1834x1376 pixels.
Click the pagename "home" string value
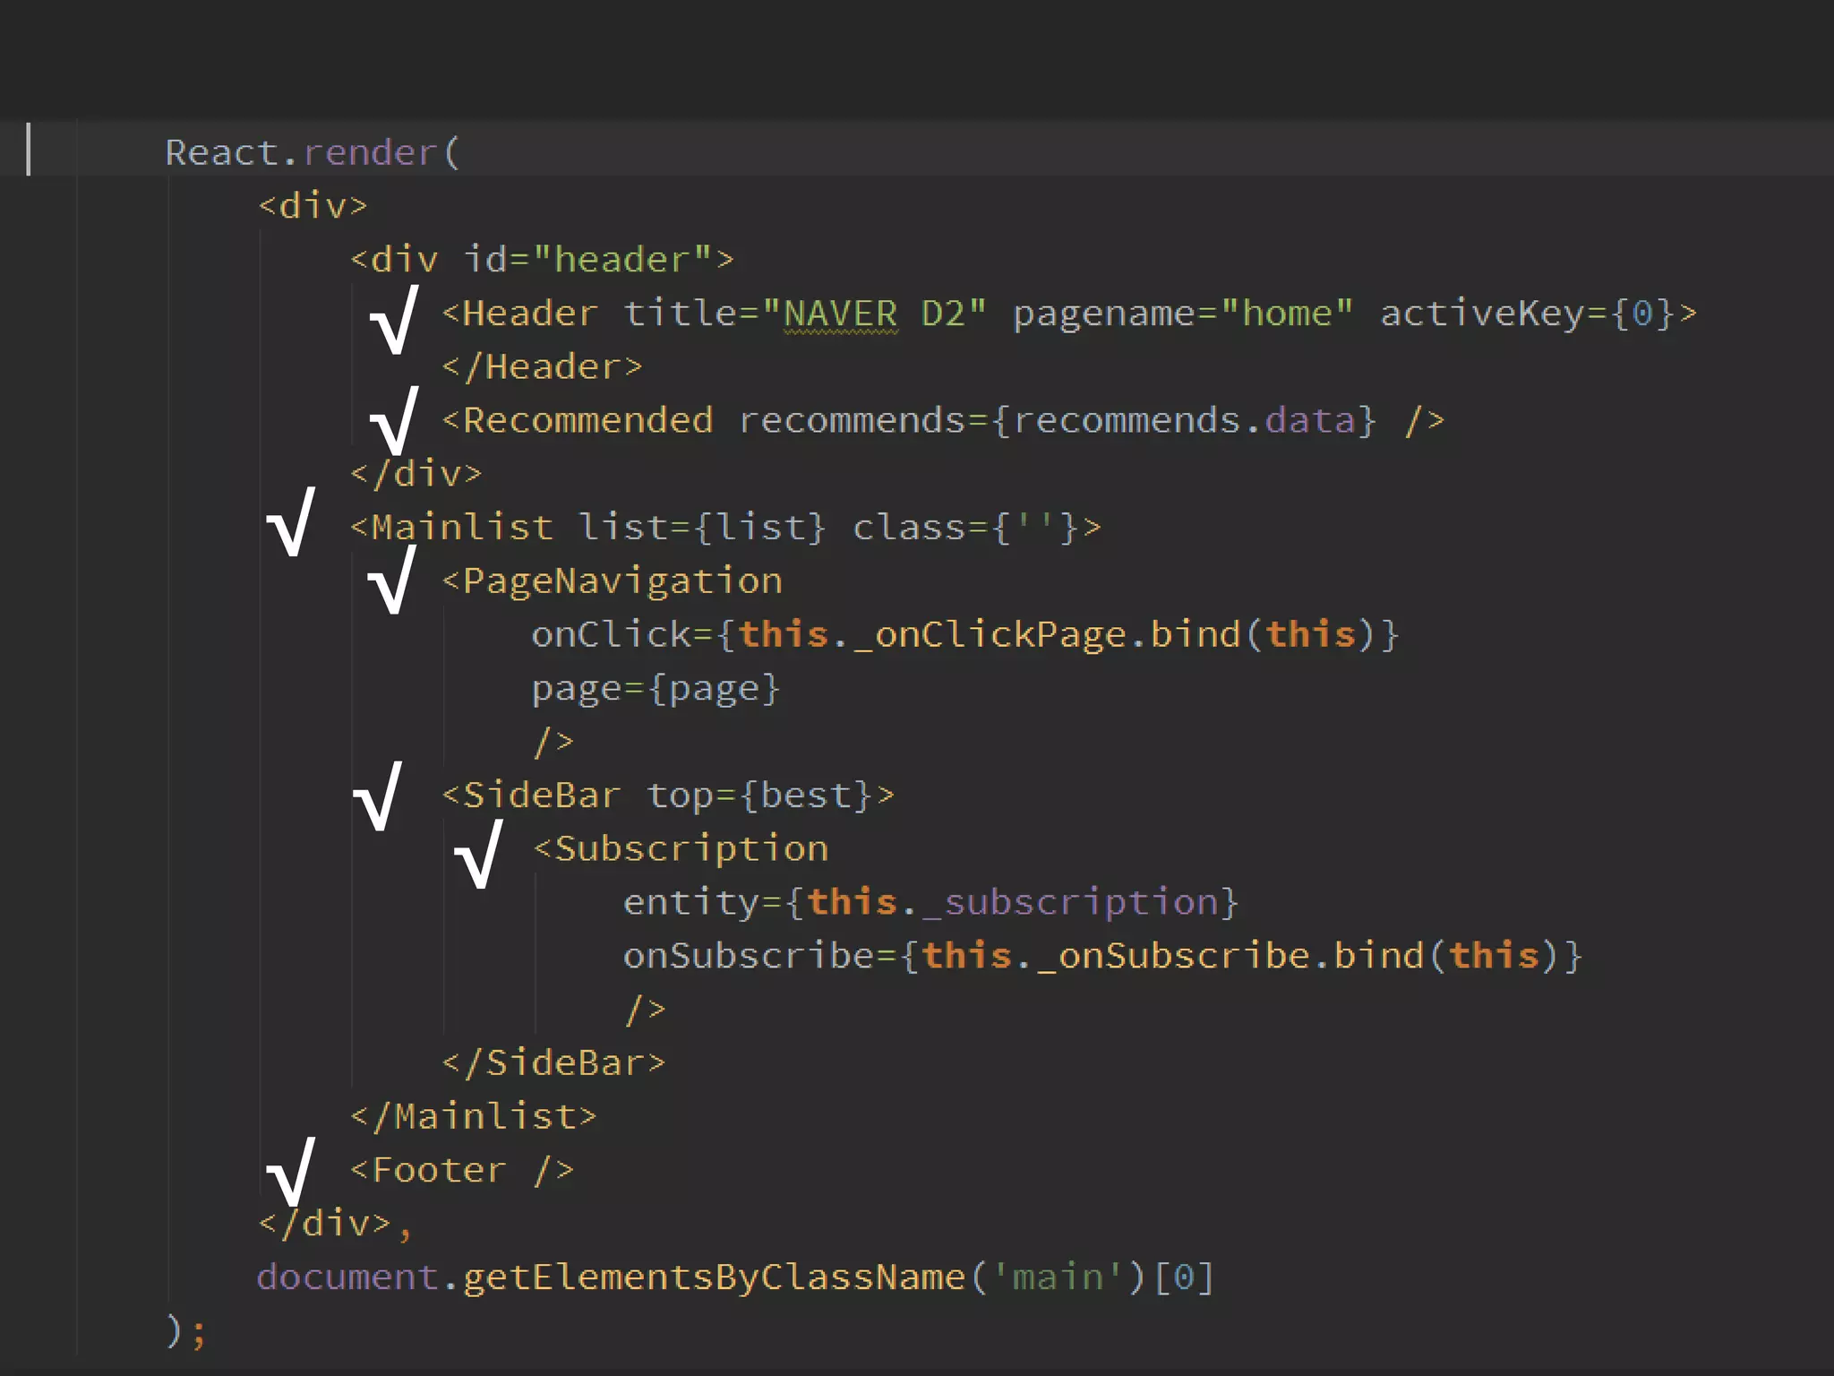pos(1286,314)
